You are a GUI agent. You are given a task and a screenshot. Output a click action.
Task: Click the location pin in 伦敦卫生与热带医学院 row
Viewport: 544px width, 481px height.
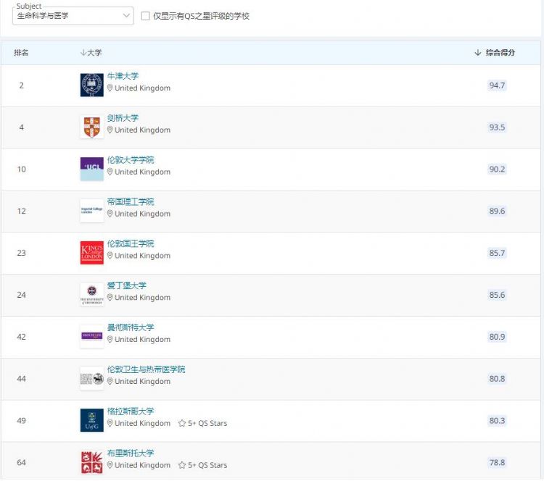110,382
